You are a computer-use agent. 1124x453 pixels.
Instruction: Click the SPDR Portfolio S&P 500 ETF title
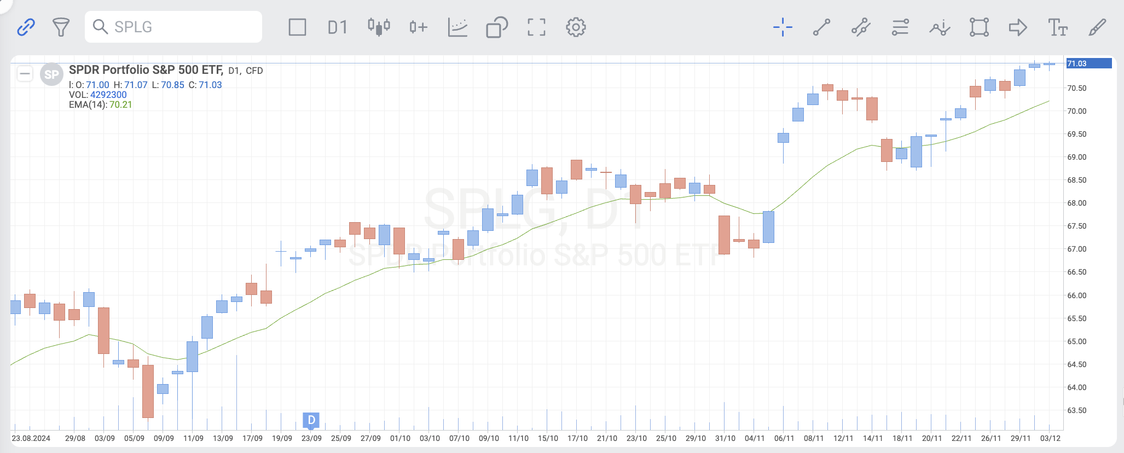point(146,70)
